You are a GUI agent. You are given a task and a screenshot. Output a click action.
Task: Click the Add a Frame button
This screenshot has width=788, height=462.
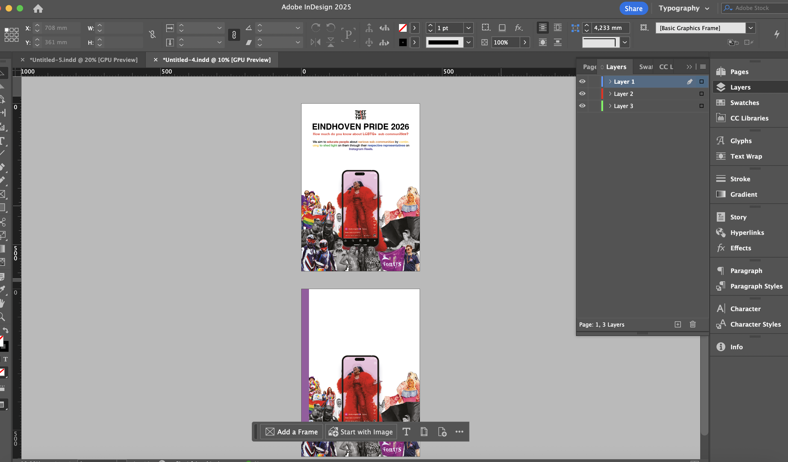[292, 432]
